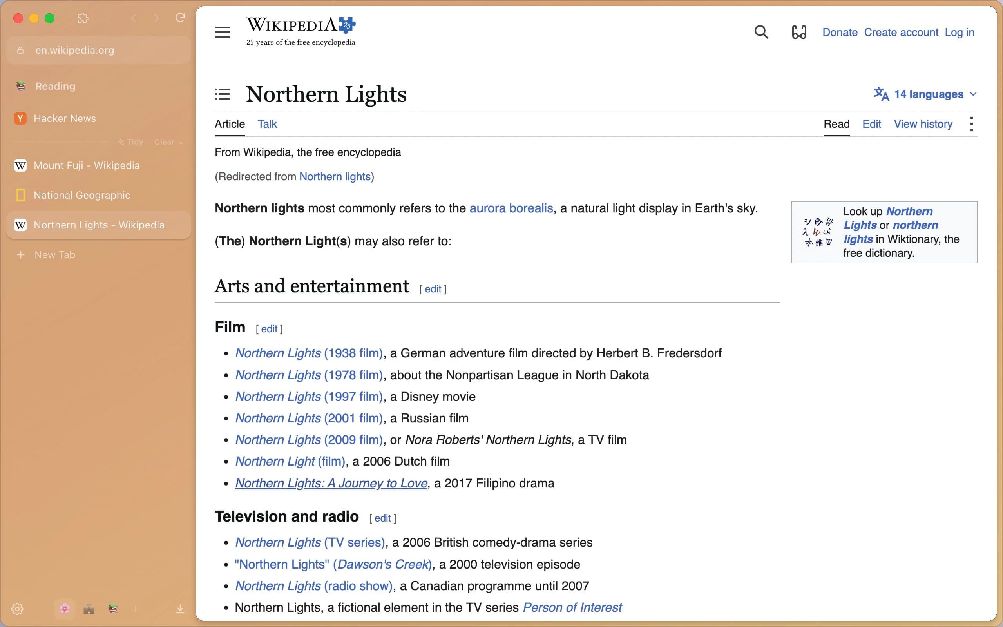Toggle the table of contents list icon
Screen dimensions: 1003x627
coord(223,94)
